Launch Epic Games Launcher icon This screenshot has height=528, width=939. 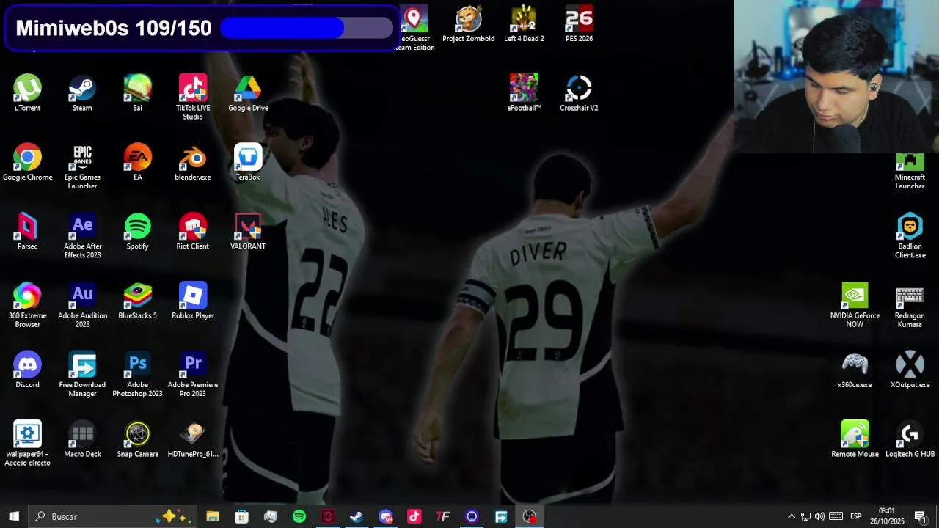click(x=82, y=167)
